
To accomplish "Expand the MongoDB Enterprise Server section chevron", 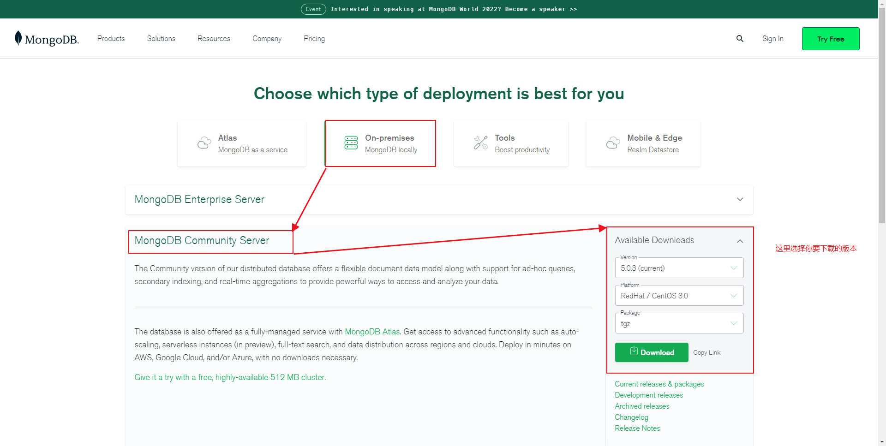I will [x=740, y=200].
